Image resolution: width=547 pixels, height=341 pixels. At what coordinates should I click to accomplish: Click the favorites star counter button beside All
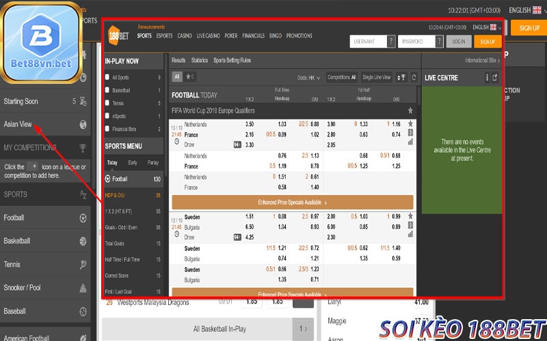coord(190,77)
